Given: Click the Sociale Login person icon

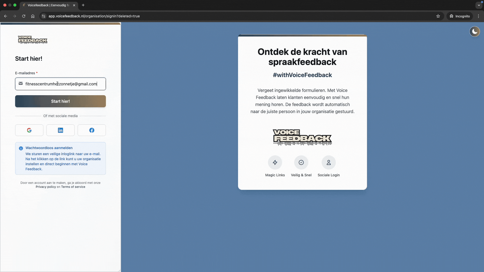Looking at the screenshot, I should (x=329, y=162).
